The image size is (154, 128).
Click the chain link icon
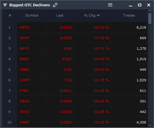(55, 5)
